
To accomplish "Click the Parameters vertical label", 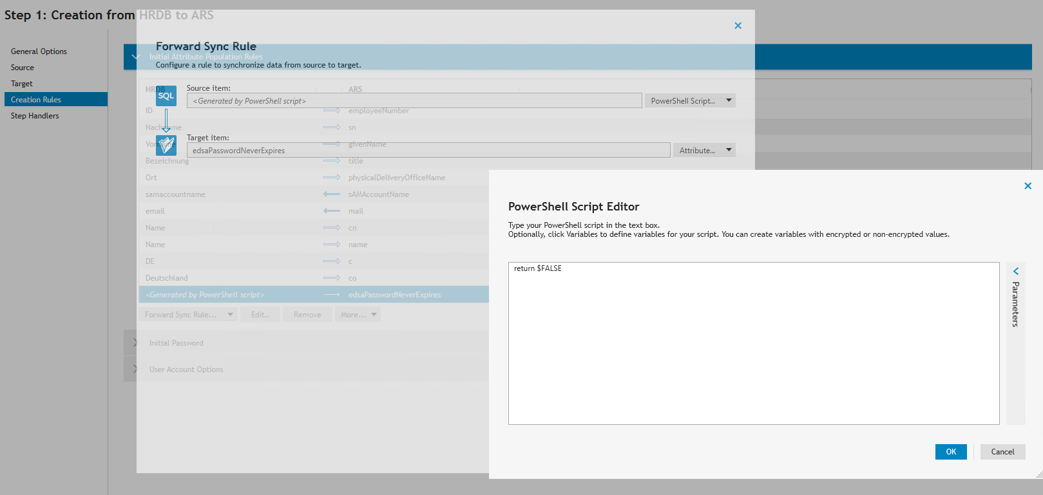I will (x=1016, y=304).
